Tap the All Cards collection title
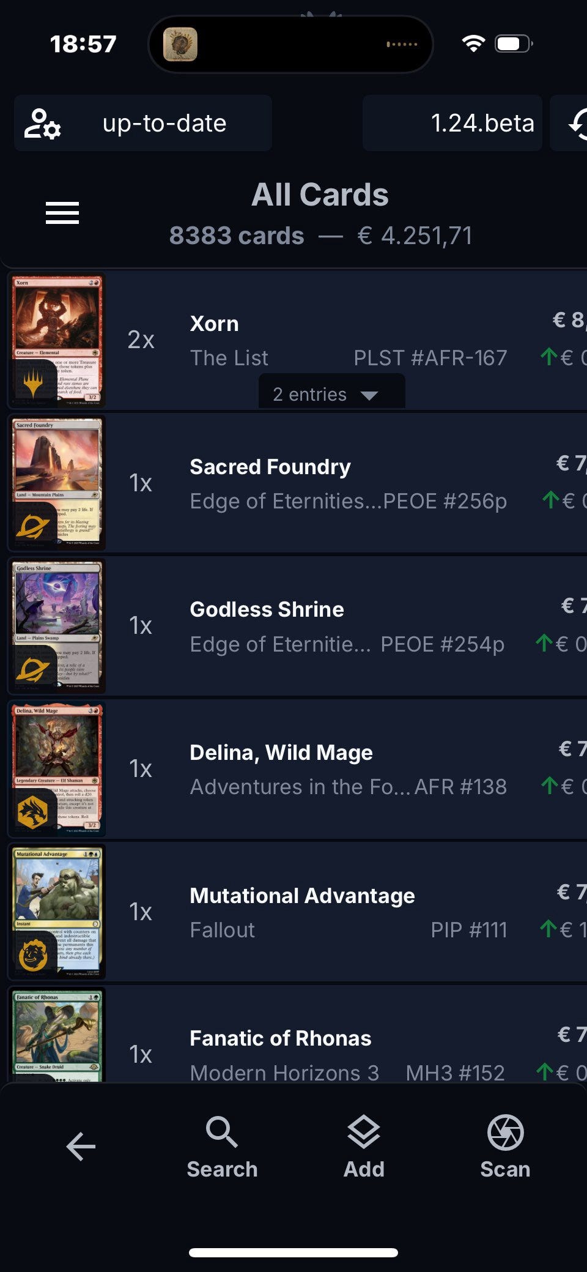This screenshot has width=587, height=1272. coord(320,195)
